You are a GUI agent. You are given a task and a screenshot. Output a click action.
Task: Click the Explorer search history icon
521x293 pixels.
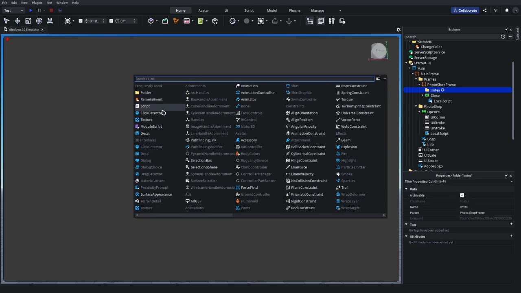coord(503,37)
